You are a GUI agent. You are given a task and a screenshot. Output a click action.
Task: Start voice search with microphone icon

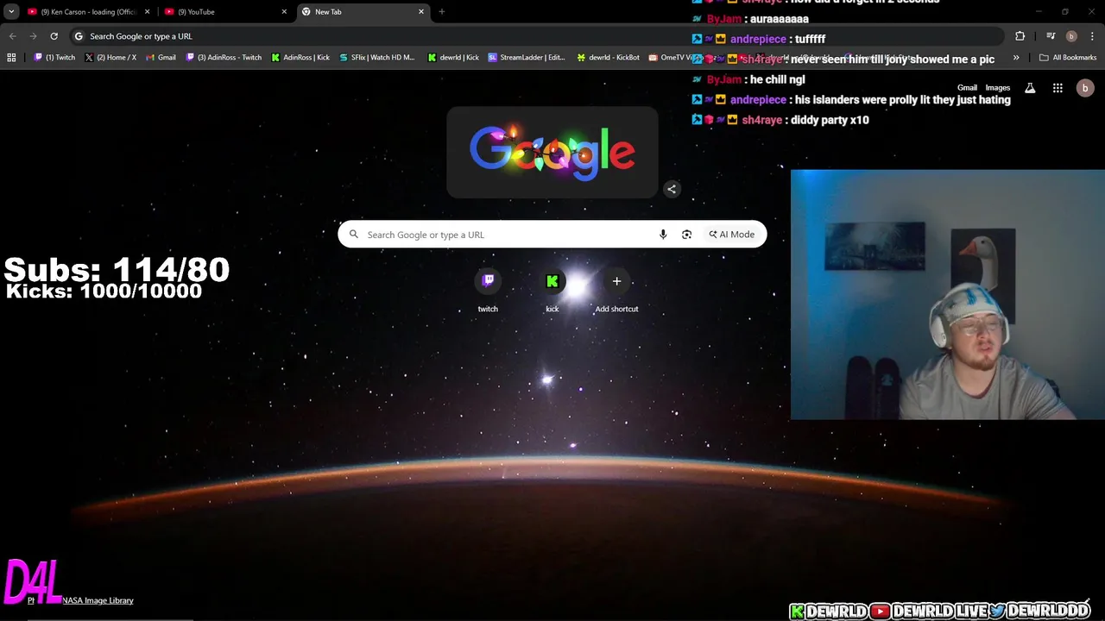663,235
